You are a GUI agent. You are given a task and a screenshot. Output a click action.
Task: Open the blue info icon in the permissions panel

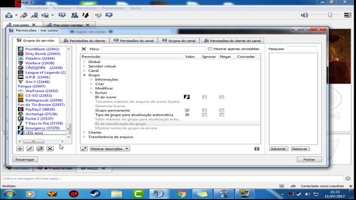tap(256, 149)
